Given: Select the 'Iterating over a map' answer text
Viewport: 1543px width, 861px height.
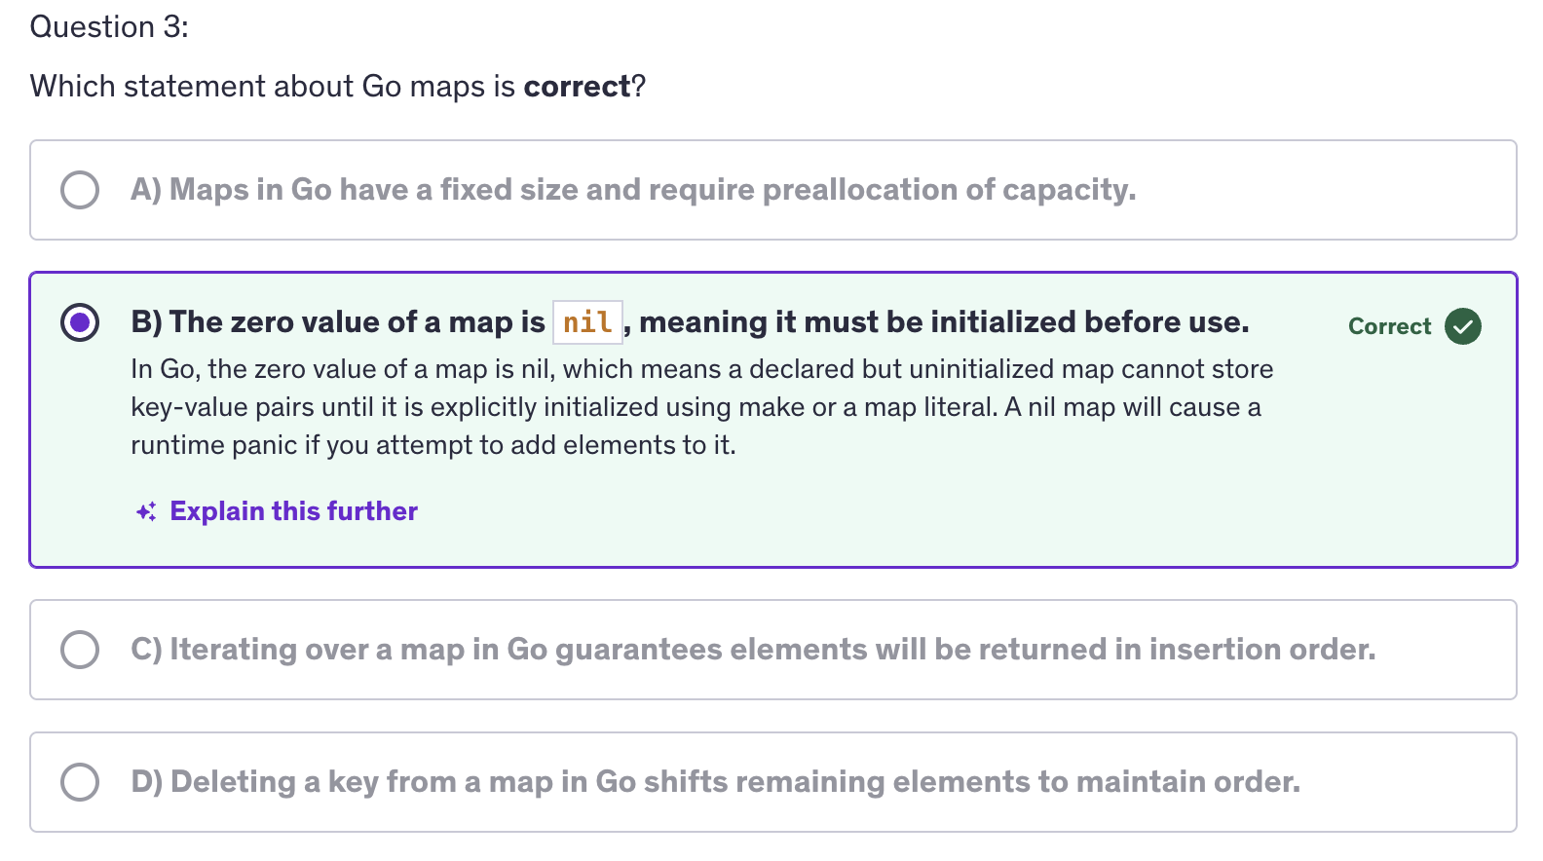Looking at the screenshot, I should 753,650.
